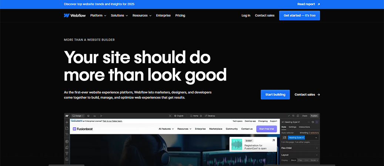The height and width of the screenshot is (166, 384).
Task: Select Grid display option
Action: click(307, 160)
